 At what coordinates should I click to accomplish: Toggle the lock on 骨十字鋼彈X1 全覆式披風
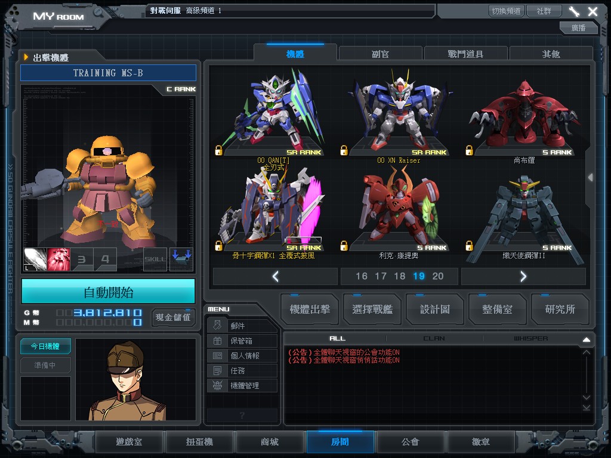(x=218, y=246)
